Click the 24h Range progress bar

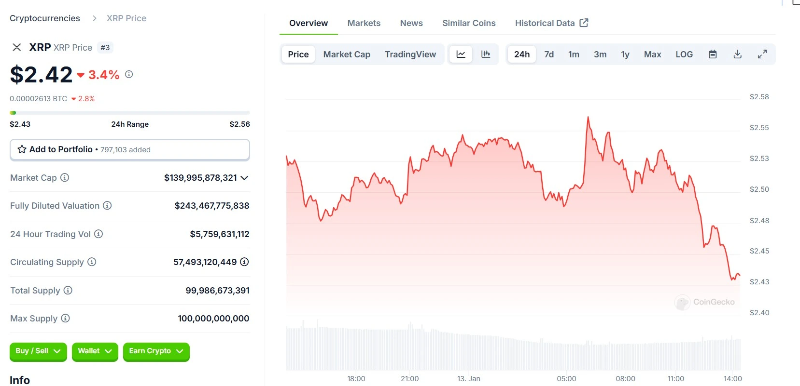[x=130, y=113]
